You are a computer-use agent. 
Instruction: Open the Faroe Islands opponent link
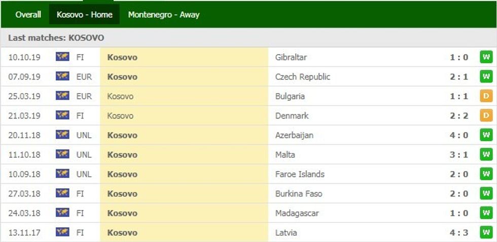[x=299, y=174]
